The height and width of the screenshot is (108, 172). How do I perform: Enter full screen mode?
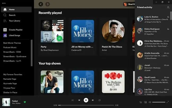tap(168, 102)
